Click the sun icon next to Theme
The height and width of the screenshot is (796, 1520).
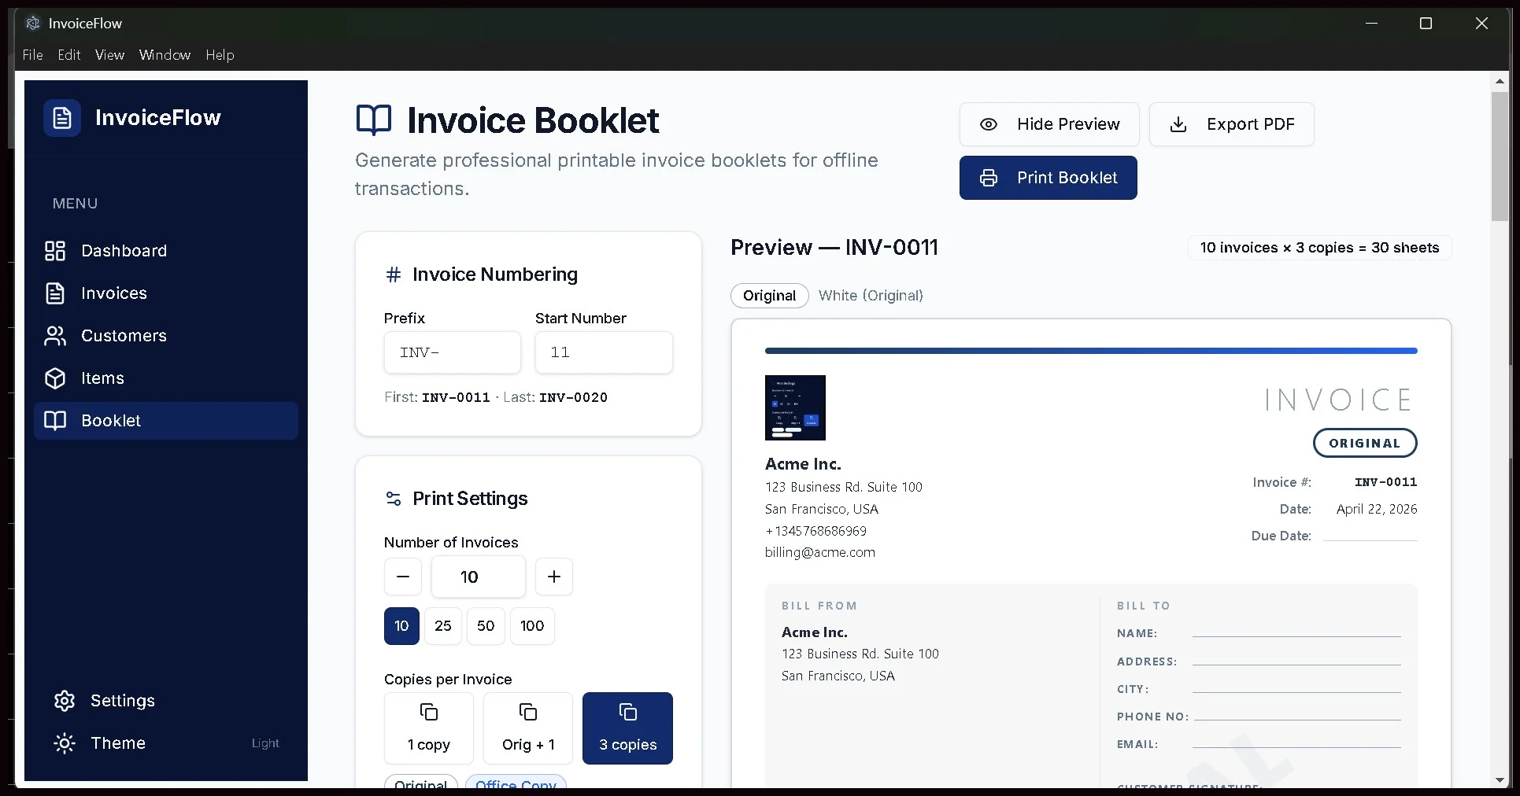pyautogui.click(x=64, y=743)
